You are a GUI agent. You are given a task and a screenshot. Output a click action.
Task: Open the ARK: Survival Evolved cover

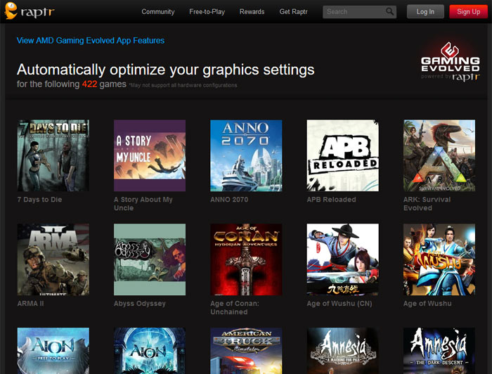click(x=439, y=155)
